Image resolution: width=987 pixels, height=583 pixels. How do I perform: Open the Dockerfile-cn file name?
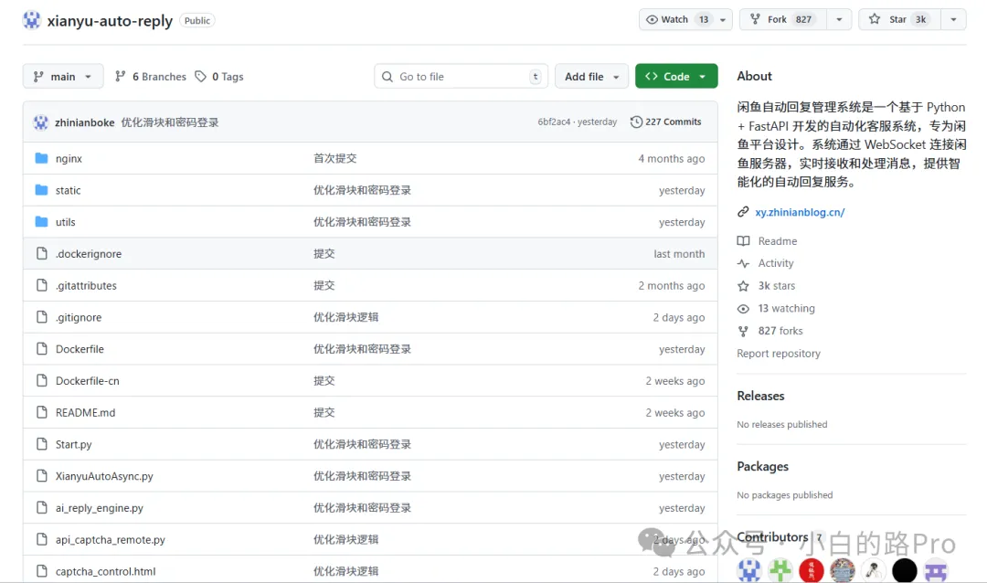[88, 381]
